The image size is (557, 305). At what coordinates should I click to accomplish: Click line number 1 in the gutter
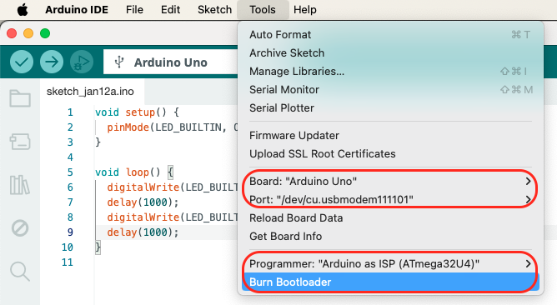(70, 112)
